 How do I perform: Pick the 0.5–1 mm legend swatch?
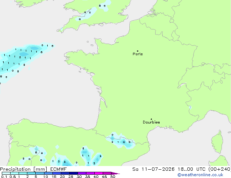(x=15, y=173)
